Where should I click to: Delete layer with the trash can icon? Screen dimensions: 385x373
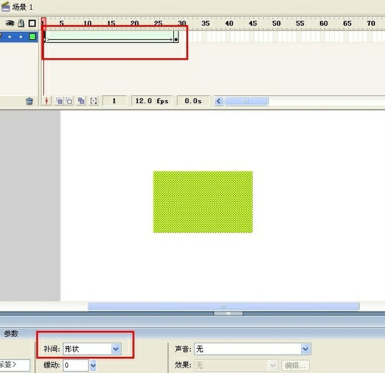[29, 101]
